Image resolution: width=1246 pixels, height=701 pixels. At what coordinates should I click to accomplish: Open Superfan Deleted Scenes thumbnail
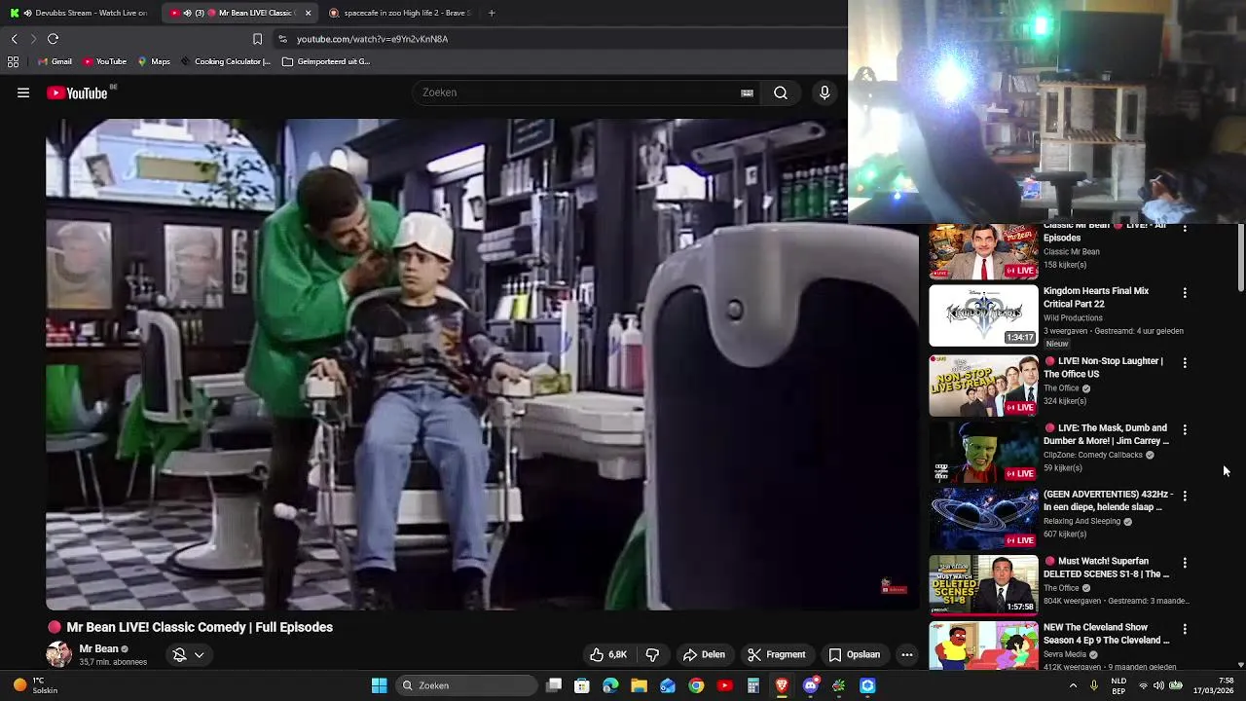[983, 585]
